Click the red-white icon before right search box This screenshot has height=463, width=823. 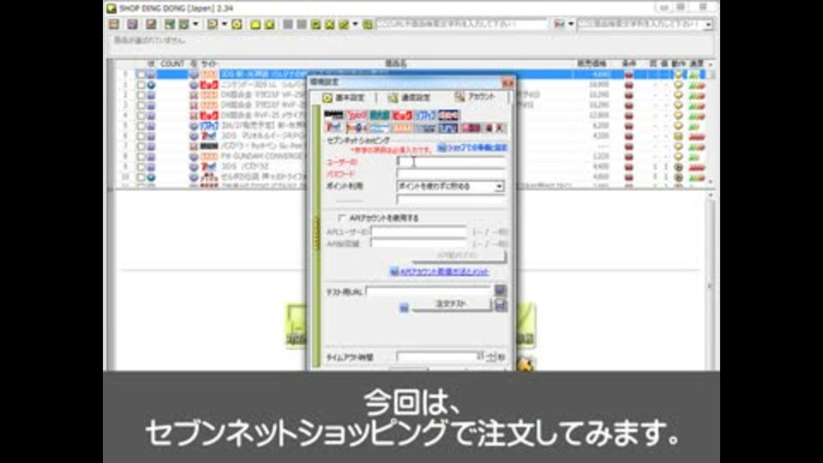pyautogui.click(x=559, y=24)
